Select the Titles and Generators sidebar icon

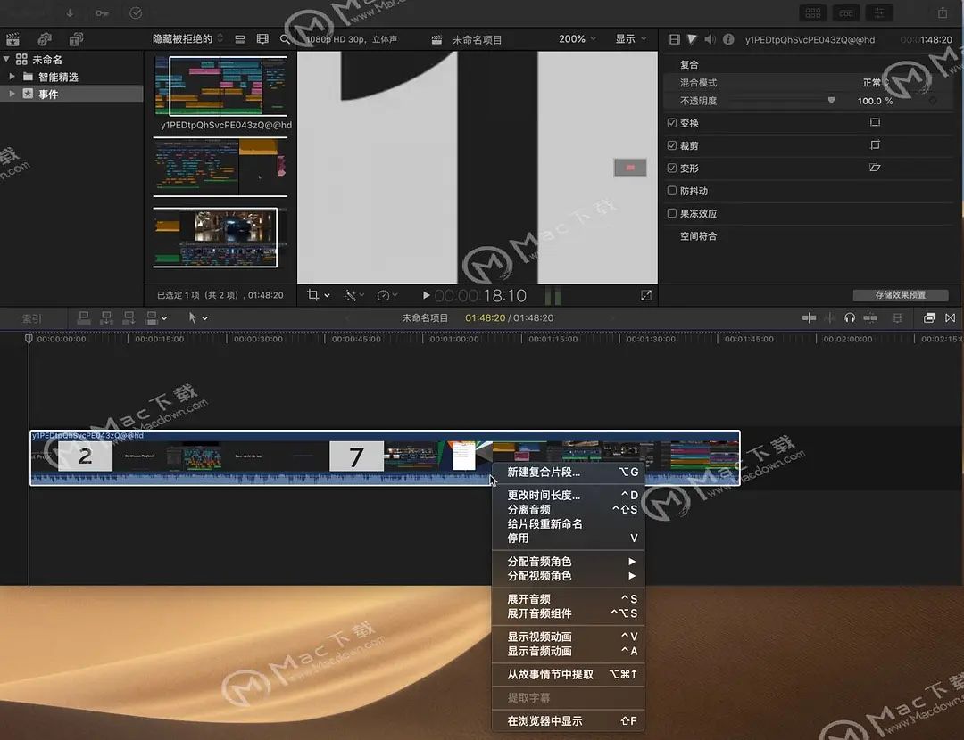tap(76, 39)
